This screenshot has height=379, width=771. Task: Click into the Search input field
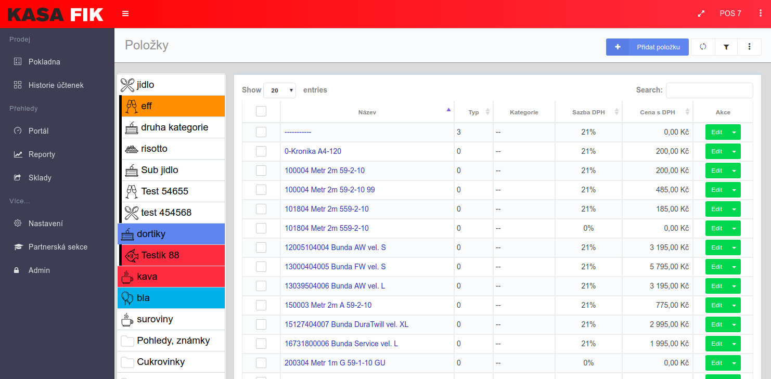pos(709,90)
